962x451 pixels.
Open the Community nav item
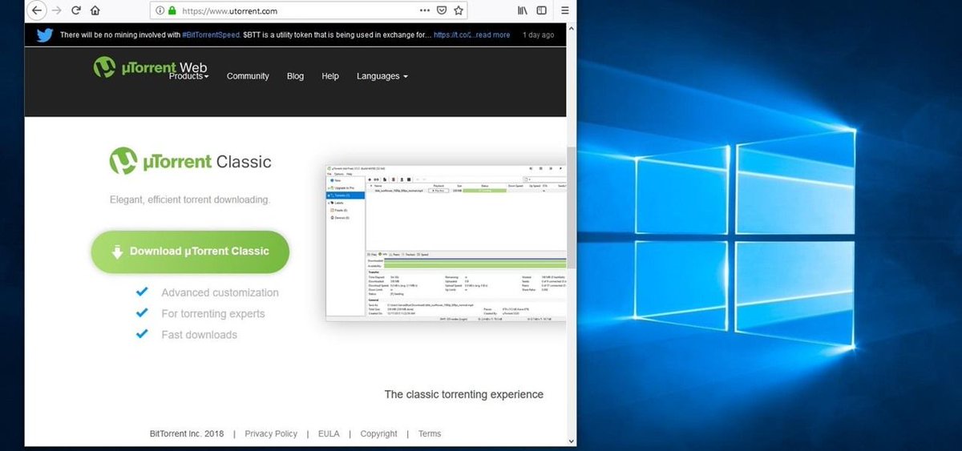point(248,76)
